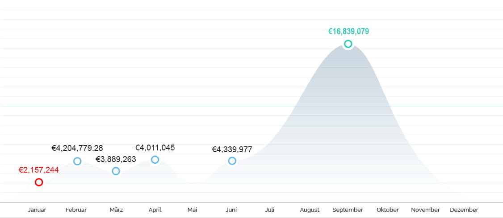Click the April axis label
This screenshot has height=218, width=503.
pos(155,210)
